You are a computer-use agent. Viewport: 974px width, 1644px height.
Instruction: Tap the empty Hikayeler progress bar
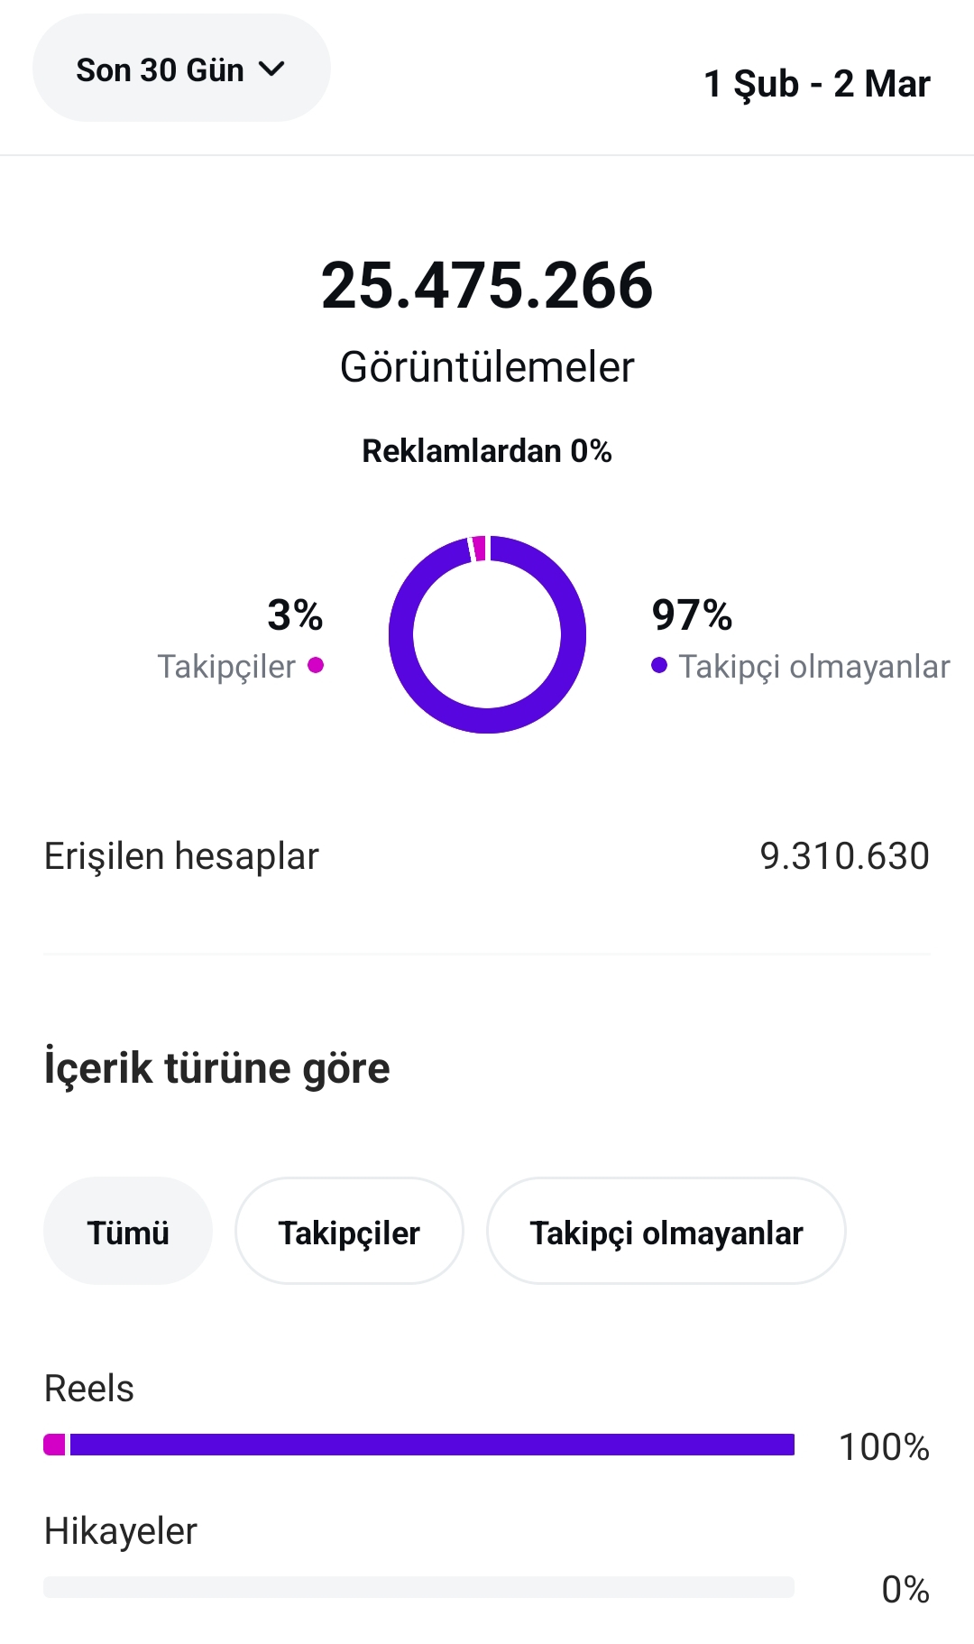pos(418,1587)
